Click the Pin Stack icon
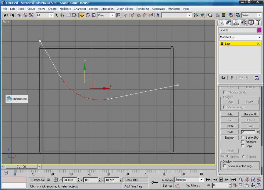This screenshot has height=190, width=264. [223, 78]
